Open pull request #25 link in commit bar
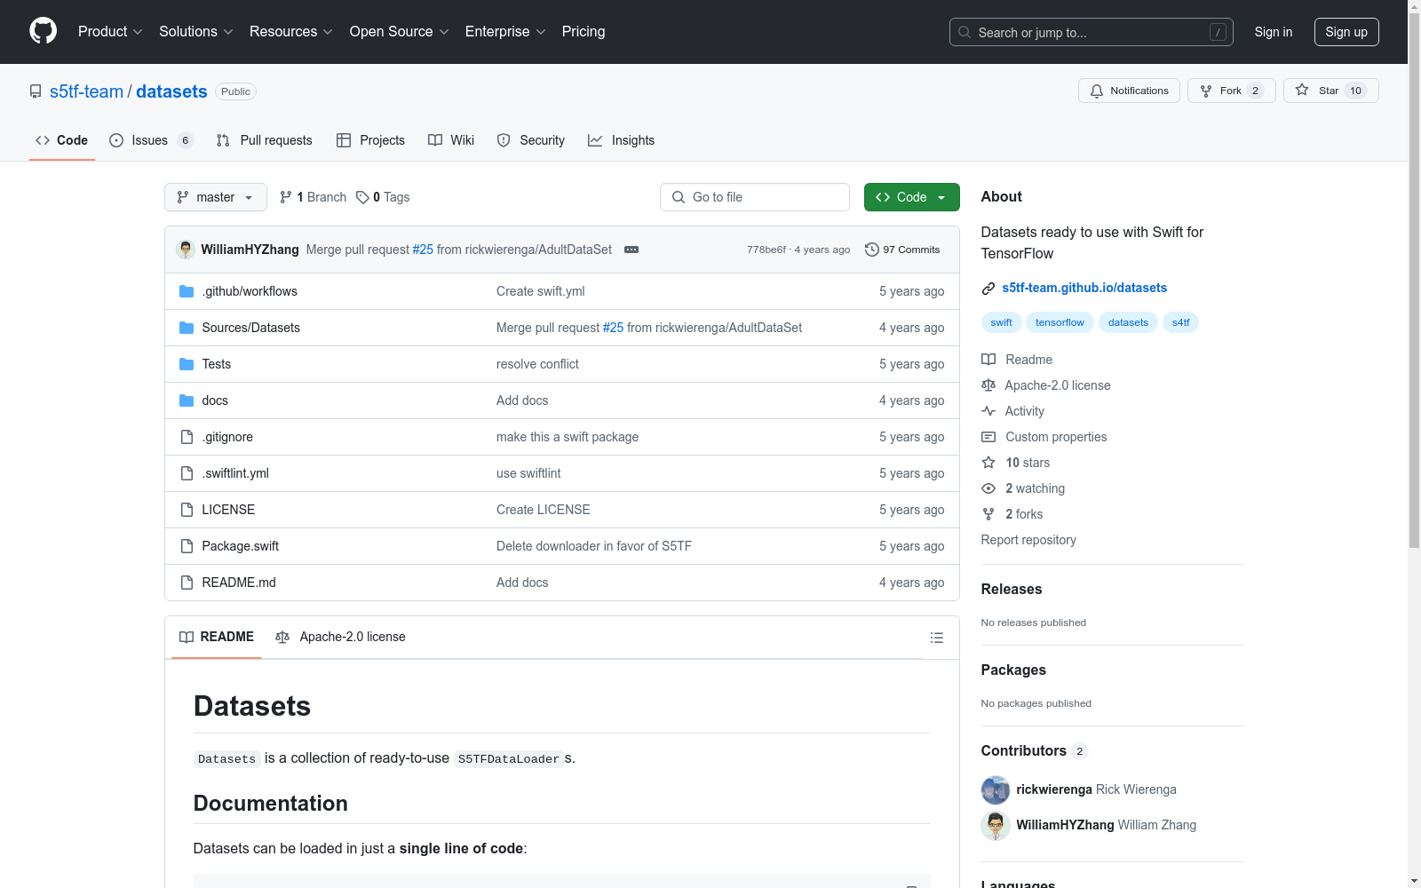The width and height of the screenshot is (1421, 888). coord(423,250)
